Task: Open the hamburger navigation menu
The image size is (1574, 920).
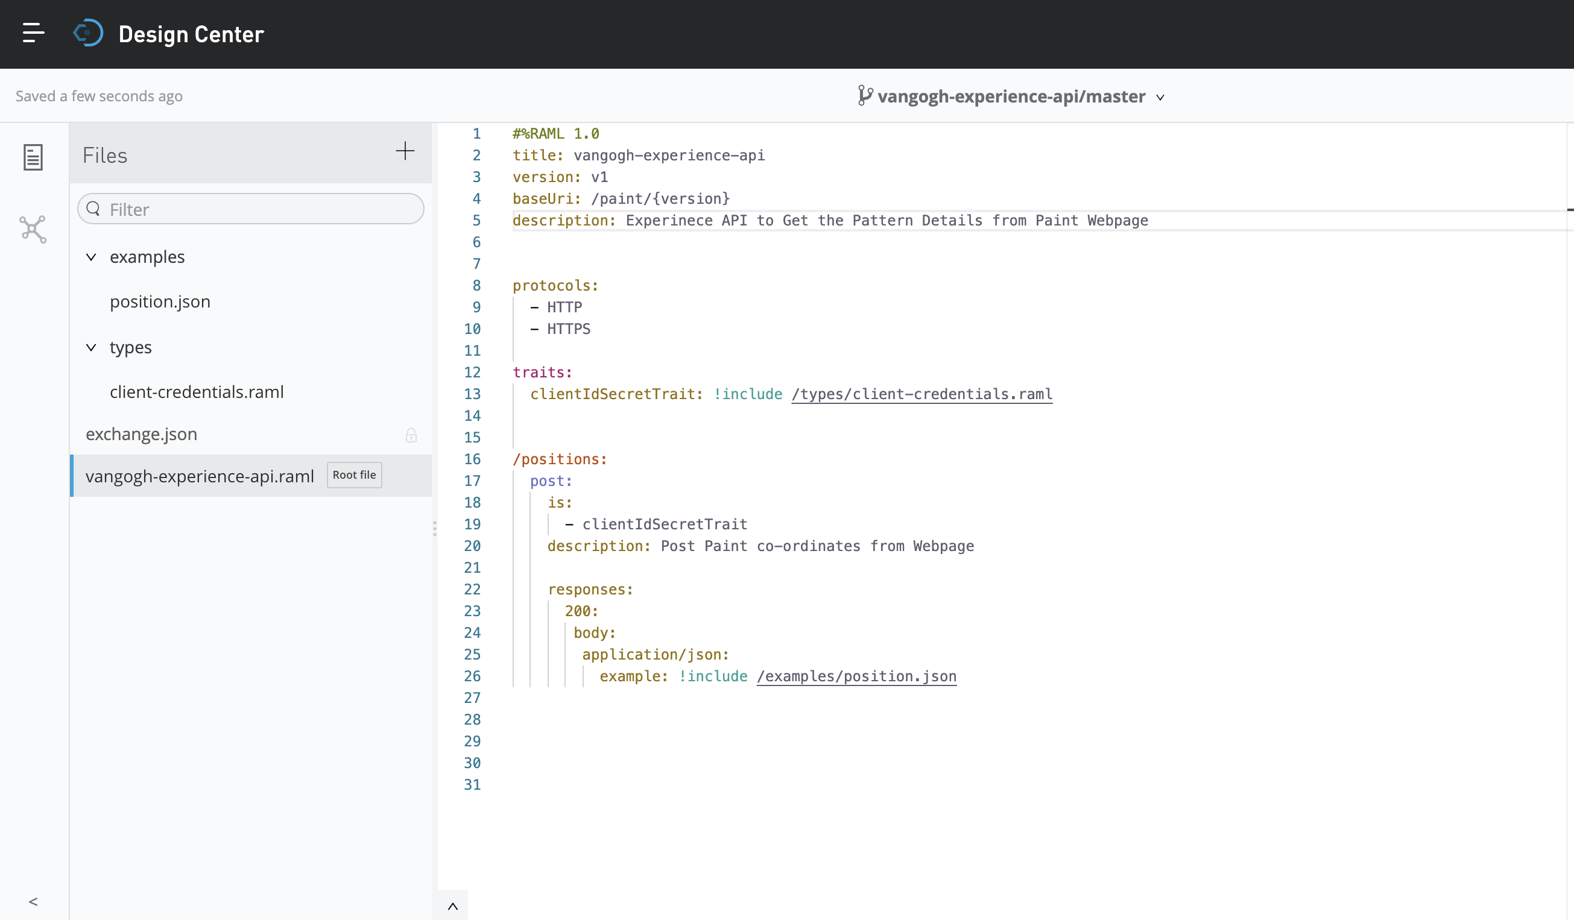Action: pyautogui.click(x=33, y=33)
